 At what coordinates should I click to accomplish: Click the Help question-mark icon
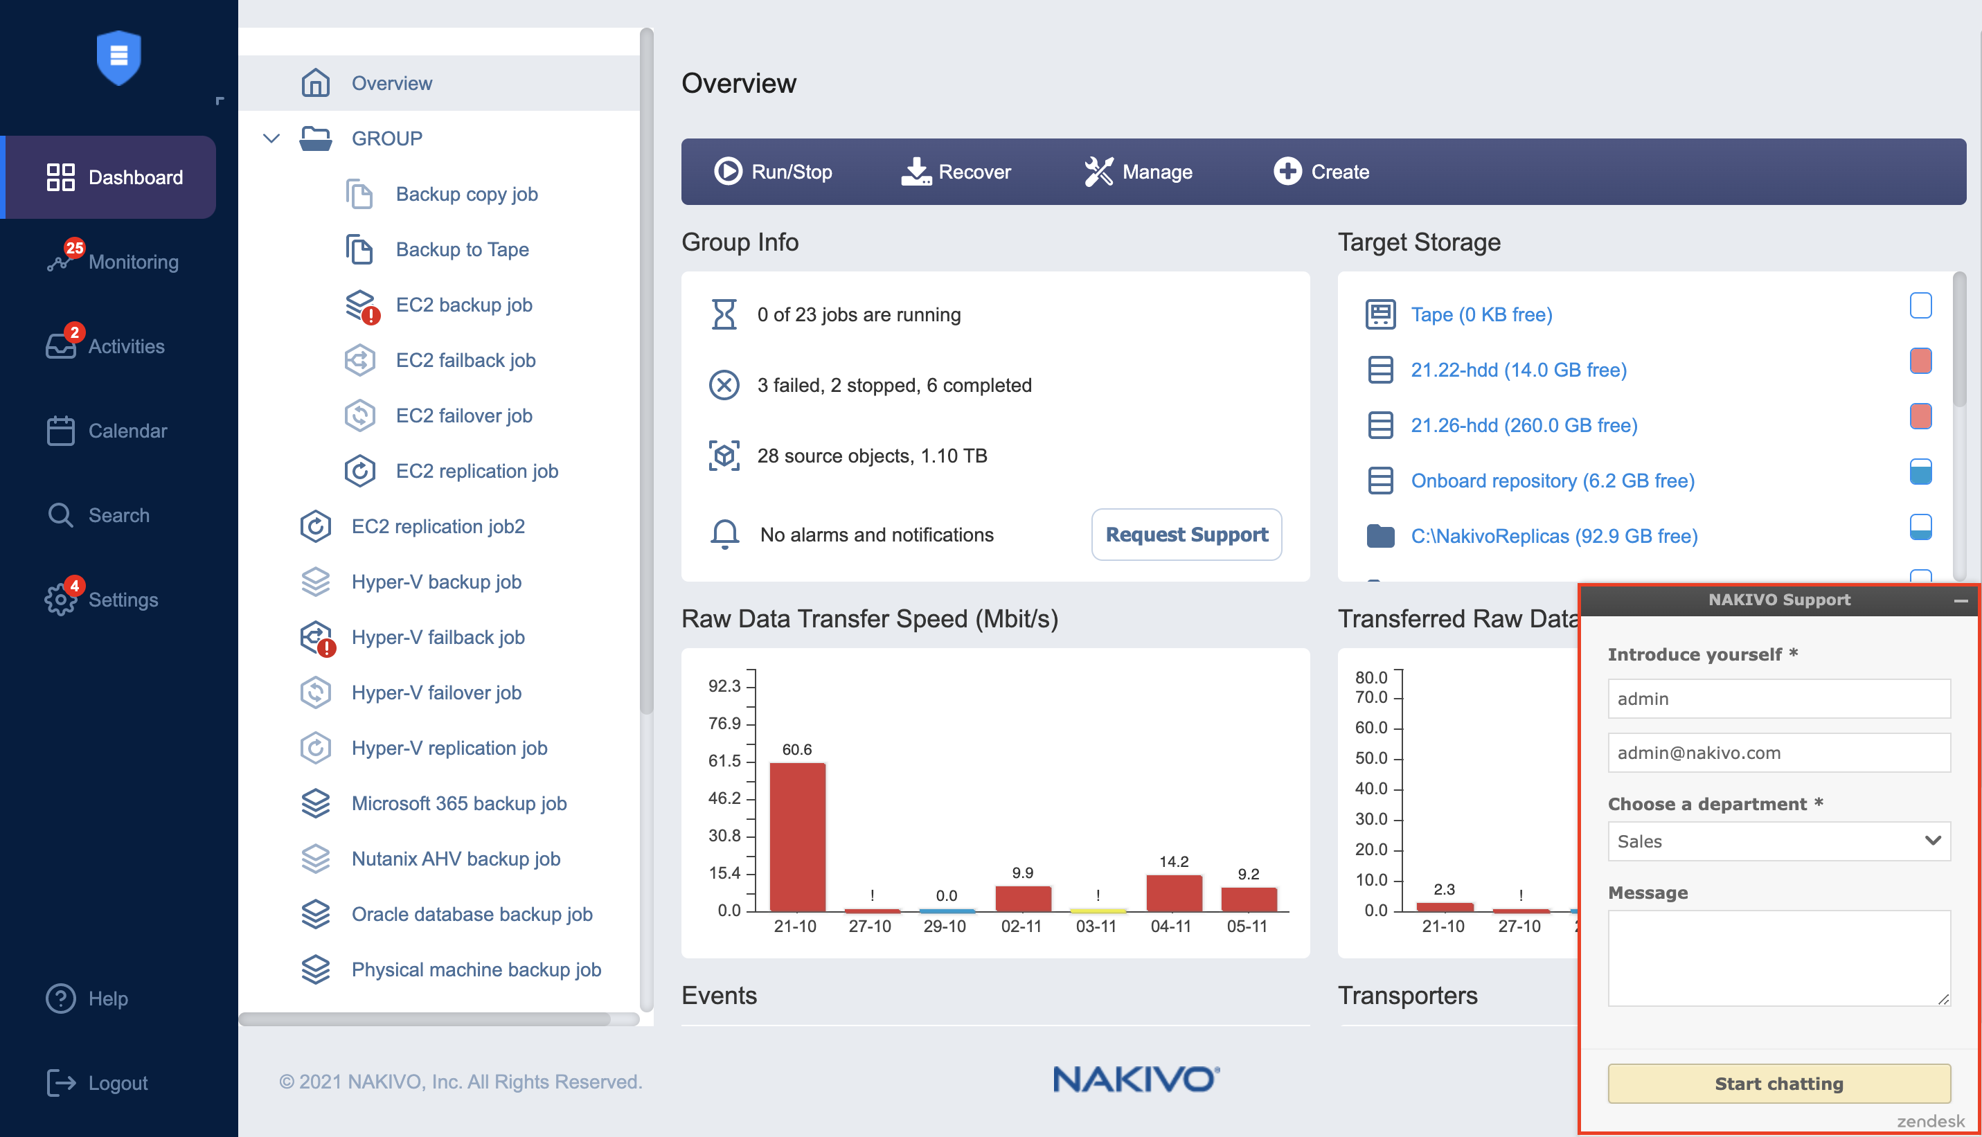click(60, 998)
